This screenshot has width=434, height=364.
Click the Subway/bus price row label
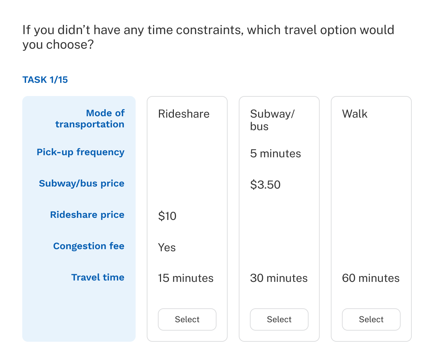tap(82, 183)
